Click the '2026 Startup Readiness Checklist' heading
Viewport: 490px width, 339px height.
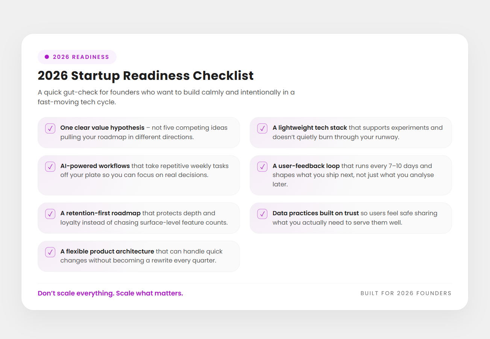click(x=146, y=76)
